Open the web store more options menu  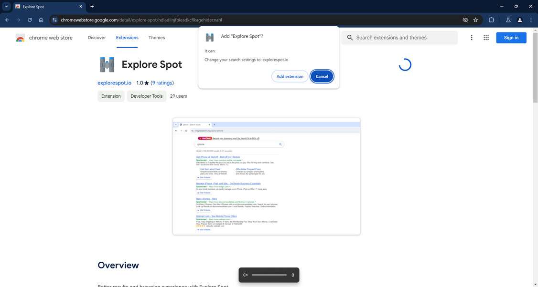tap(472, 37)
